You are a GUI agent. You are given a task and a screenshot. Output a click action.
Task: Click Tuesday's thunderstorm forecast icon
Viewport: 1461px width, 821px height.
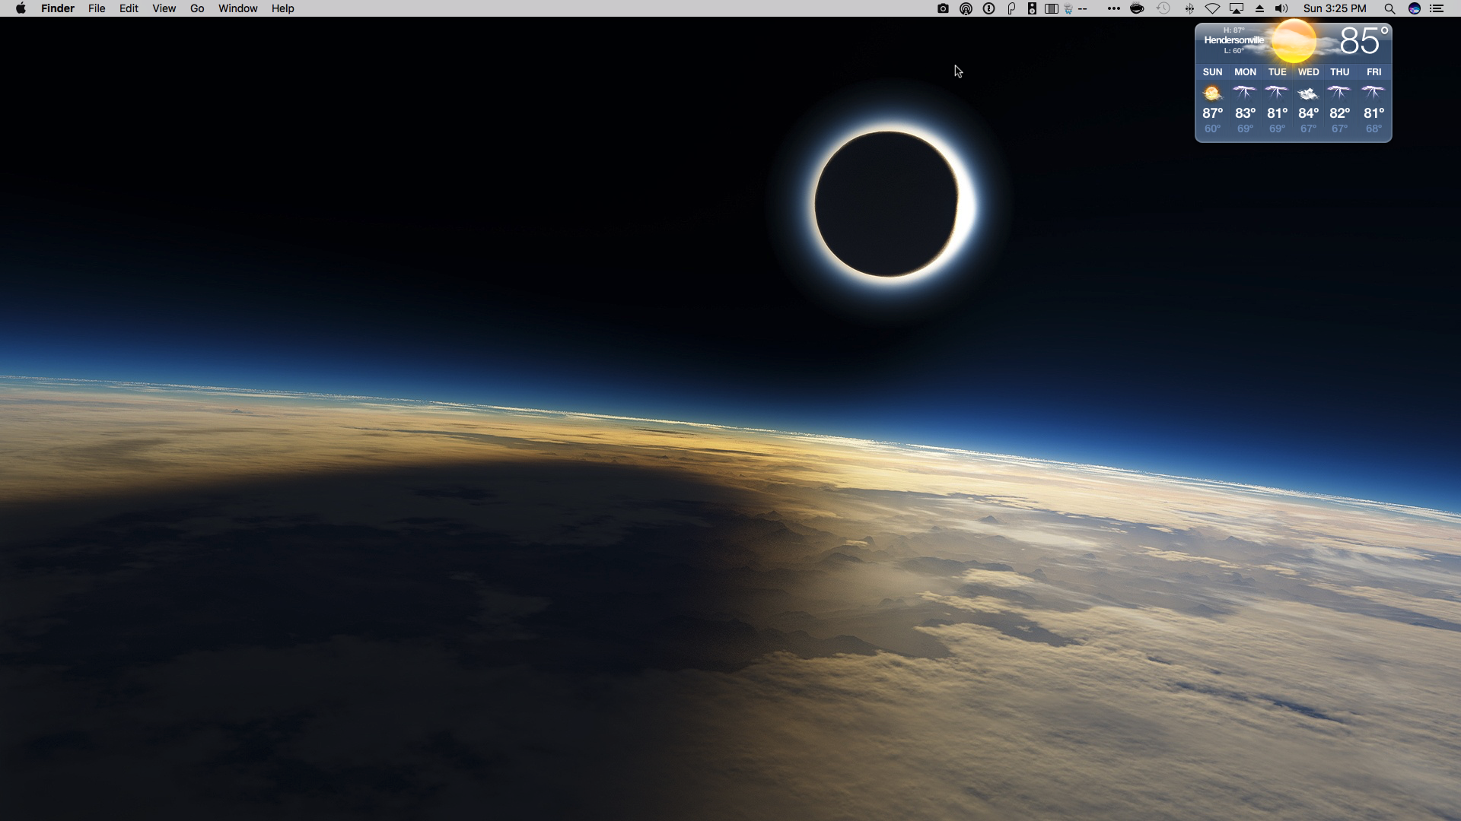point(1277,94)
